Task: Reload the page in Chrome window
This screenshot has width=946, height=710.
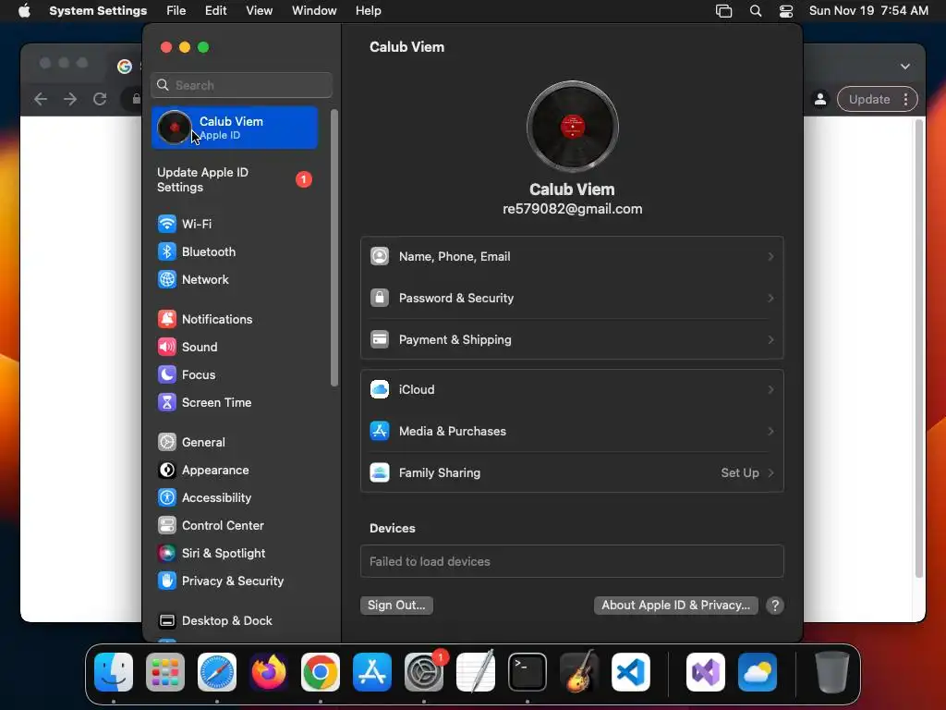Action: click(100, 100)
